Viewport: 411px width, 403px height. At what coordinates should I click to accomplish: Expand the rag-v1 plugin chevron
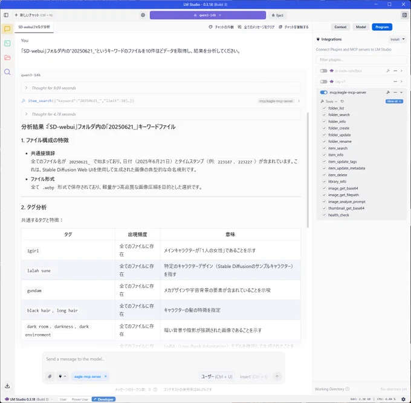pos(401,82)
